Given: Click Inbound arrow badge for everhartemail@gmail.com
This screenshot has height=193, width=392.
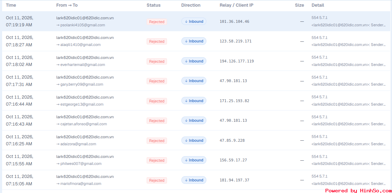Looking at the screenshot, I should point(194,61).
